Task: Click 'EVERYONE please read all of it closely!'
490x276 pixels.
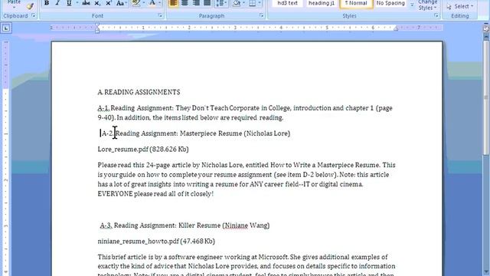Action: tap(155, 194)
